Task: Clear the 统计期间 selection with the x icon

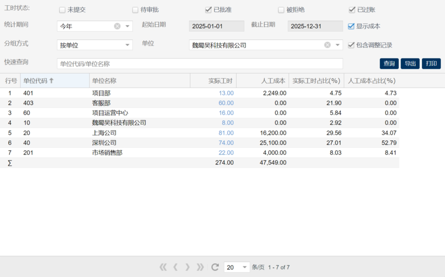Action: (x=117, y=26)
